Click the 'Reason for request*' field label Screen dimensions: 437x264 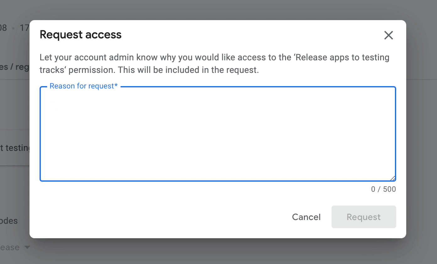pyautogui.click(x=84, y=86)
